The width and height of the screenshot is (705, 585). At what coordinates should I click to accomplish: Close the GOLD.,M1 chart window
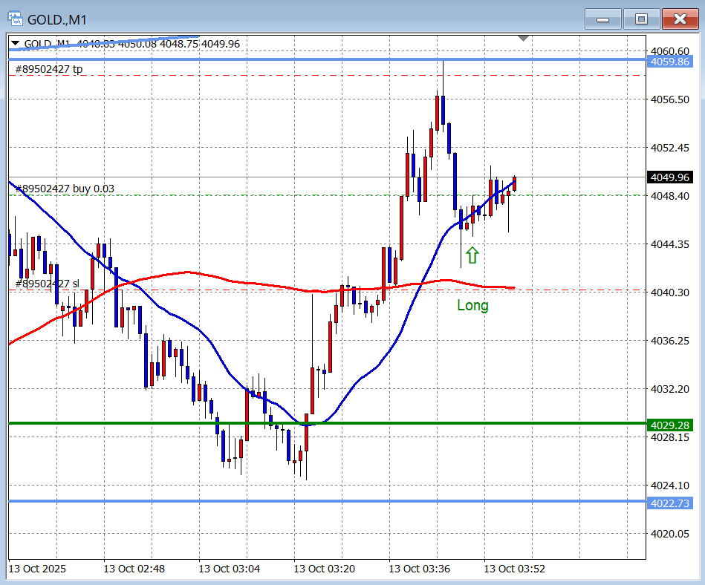[x=680, y=18]
